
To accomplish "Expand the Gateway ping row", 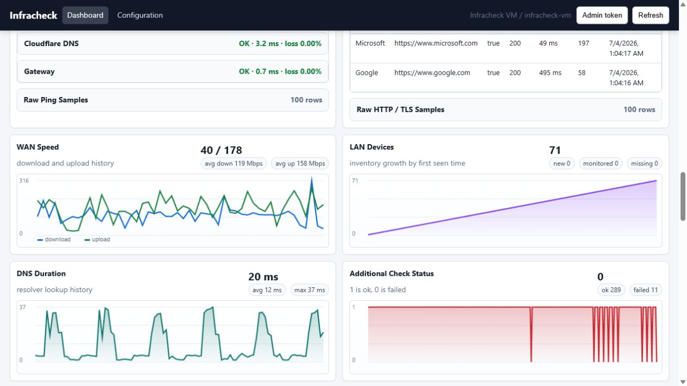I will pyautogui.click(x=173, y=72).
